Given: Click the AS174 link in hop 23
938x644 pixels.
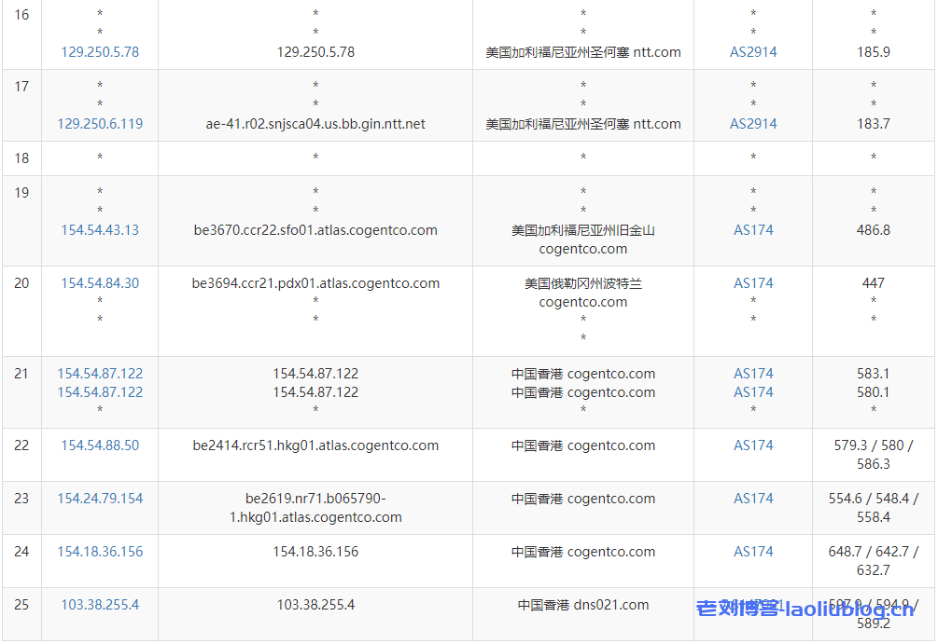Looking at the screenshot, I should coord(753,499).
